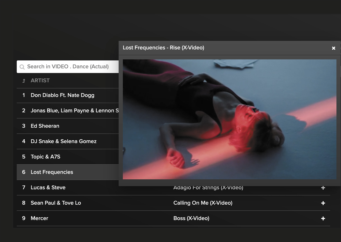Close the Lost Frequencies video preview popup
341x242 pixels.
333,48
